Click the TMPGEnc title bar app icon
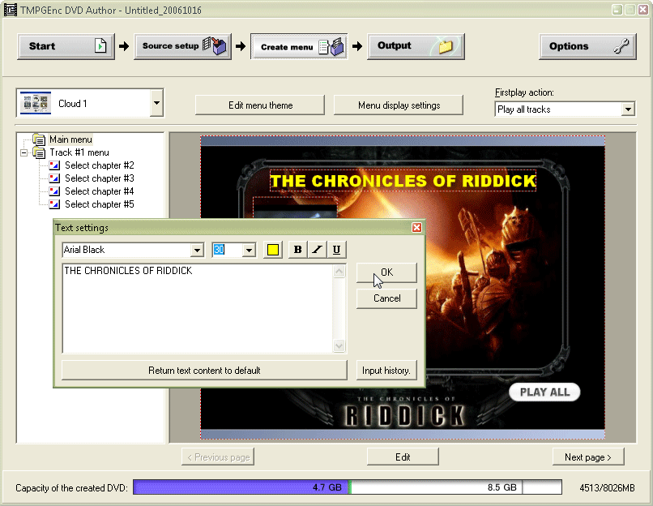Screen dimensions: 653x506 (11, 10)
